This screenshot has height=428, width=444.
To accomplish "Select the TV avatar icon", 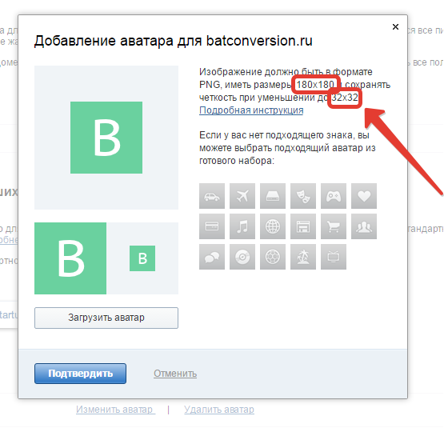I will 334,257.
